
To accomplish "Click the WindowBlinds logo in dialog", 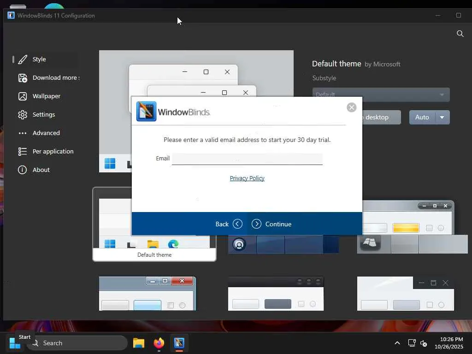I will pyautogui.click(x=173, y=112).
